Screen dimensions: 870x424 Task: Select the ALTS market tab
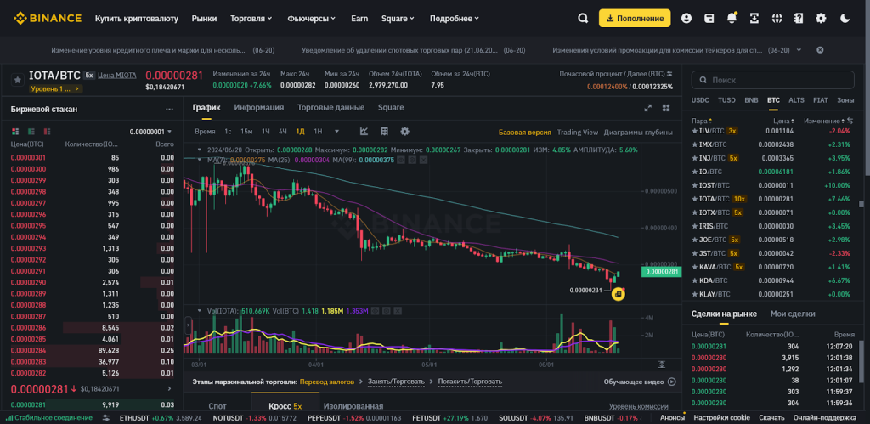(796, 100)
